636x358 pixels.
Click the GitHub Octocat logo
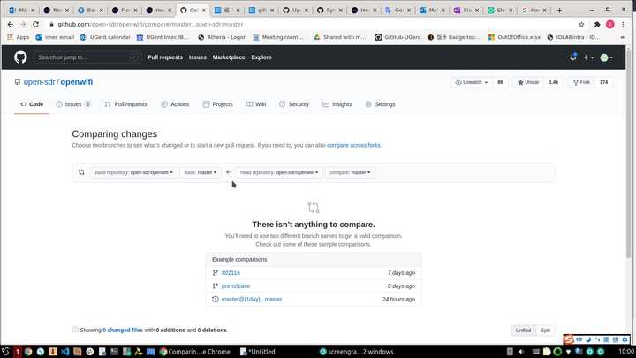pos(20,57)
